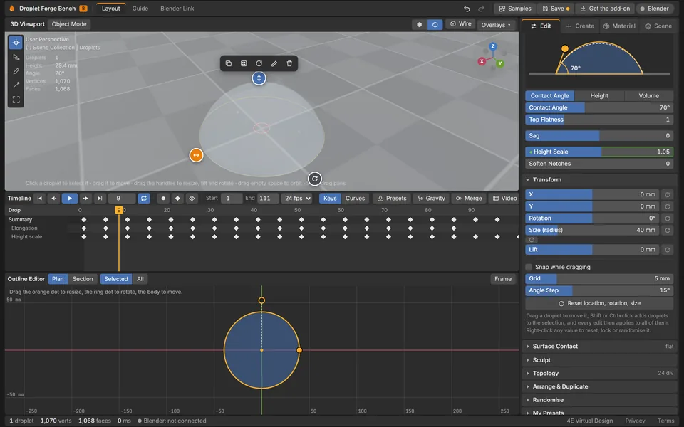This screenshot has width=684, height=427.
Task: Switch to the Material panel tab
Action: [619, 26]
